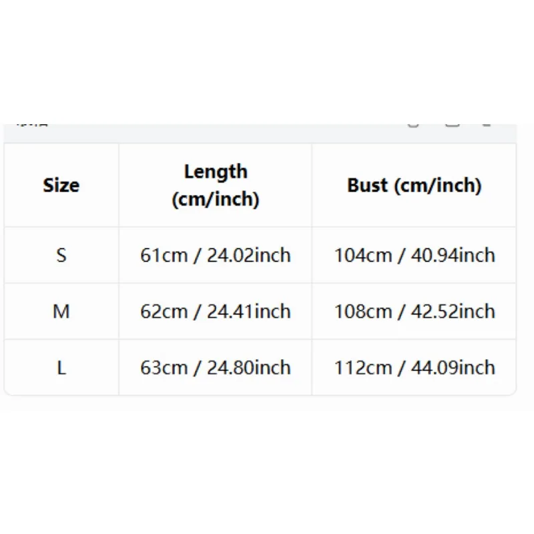Select the 61cm / 24.02inch length cell

[x=215, y=255]
